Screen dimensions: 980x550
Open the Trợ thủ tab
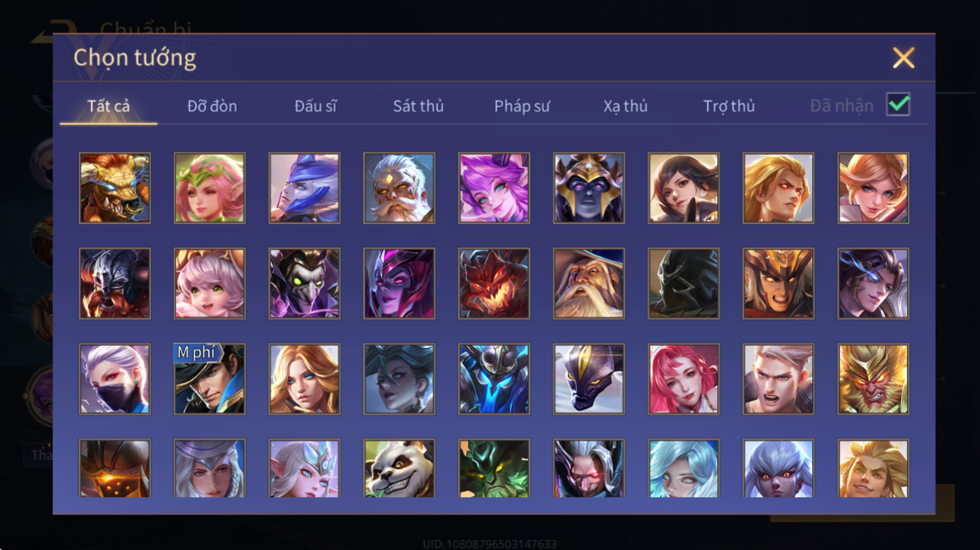[x=729, y=106]
